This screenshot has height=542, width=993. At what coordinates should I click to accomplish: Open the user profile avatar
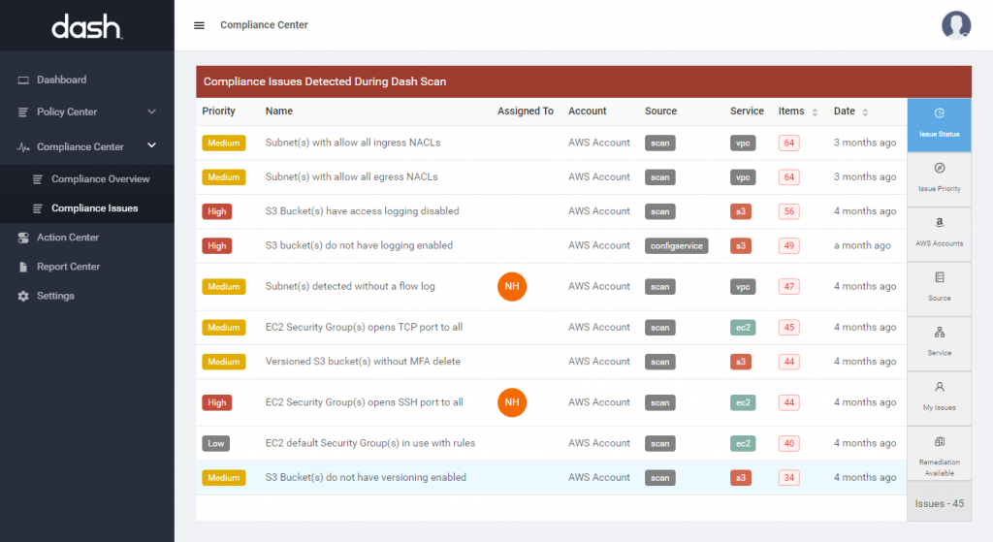[955, 25]
